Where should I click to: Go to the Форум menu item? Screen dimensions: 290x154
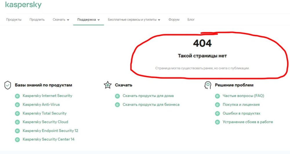coord(174,20)
